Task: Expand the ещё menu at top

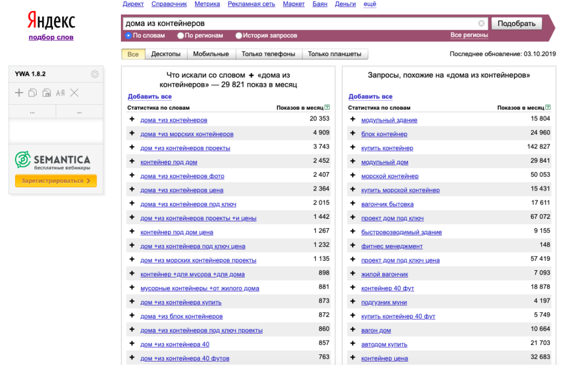Action: click(x=370, y=4)
